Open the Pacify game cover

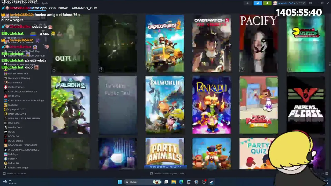259,43
